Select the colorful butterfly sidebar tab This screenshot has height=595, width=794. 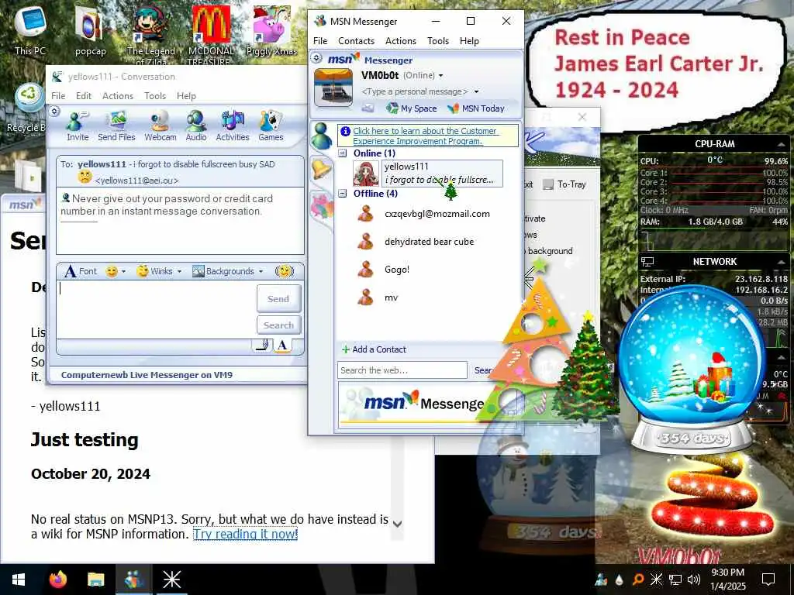(x=322, y=207)
